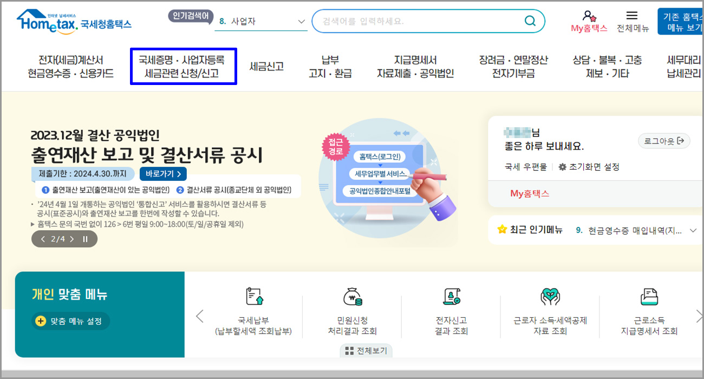The height and width of the screenshot is (379, 704).
Task: Click 결산서류 공시(종교단체 외 공익법인) item
Action: [x=234, y=190]
